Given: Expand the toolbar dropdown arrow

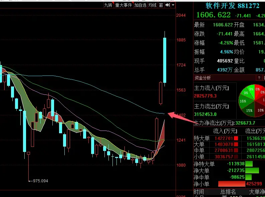Looking at the screenshot, I should [173, 5].
